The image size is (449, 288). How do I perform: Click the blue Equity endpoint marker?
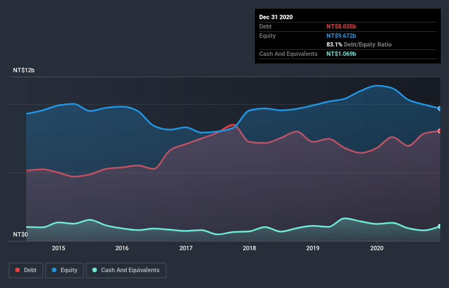point(440,108)
